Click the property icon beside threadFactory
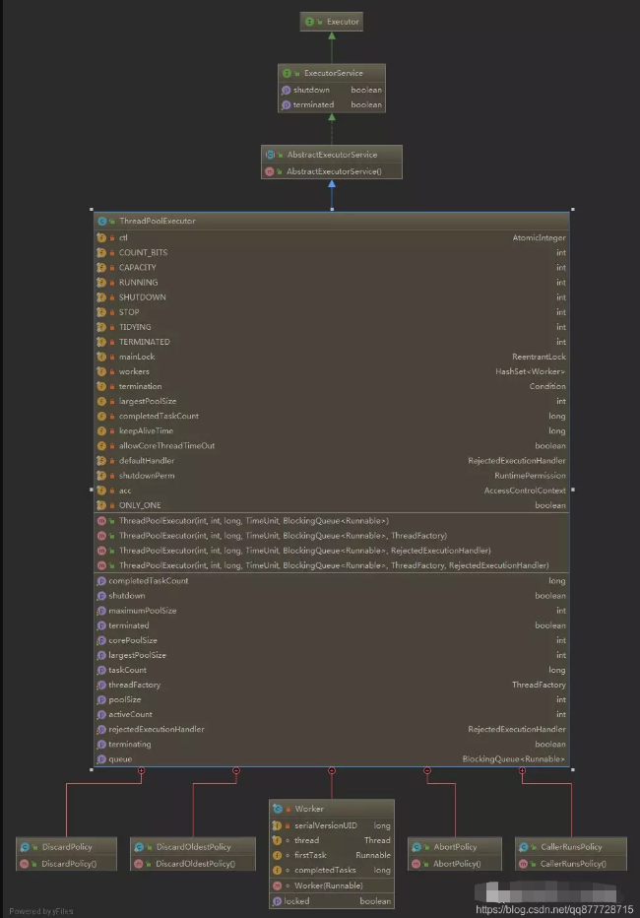The image size is (640, 918). coord(101,685)
